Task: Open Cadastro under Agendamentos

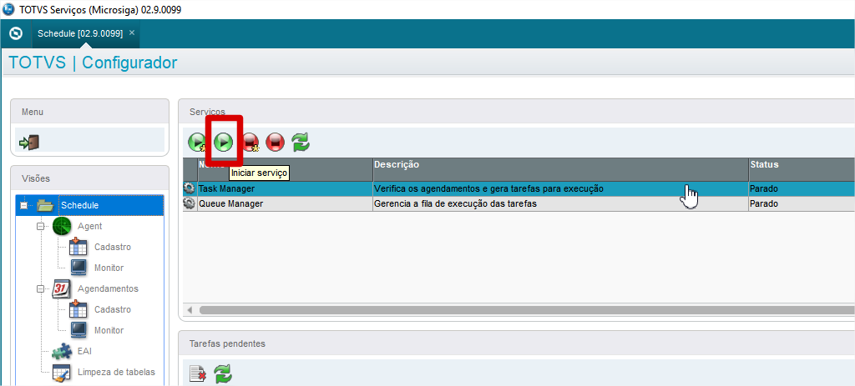Action: pos(113,309)
